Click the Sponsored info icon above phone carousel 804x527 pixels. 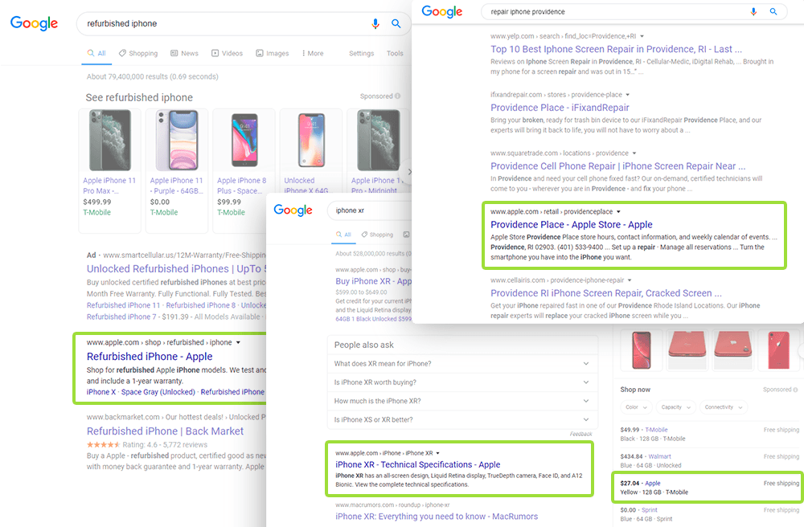(398, 96)
